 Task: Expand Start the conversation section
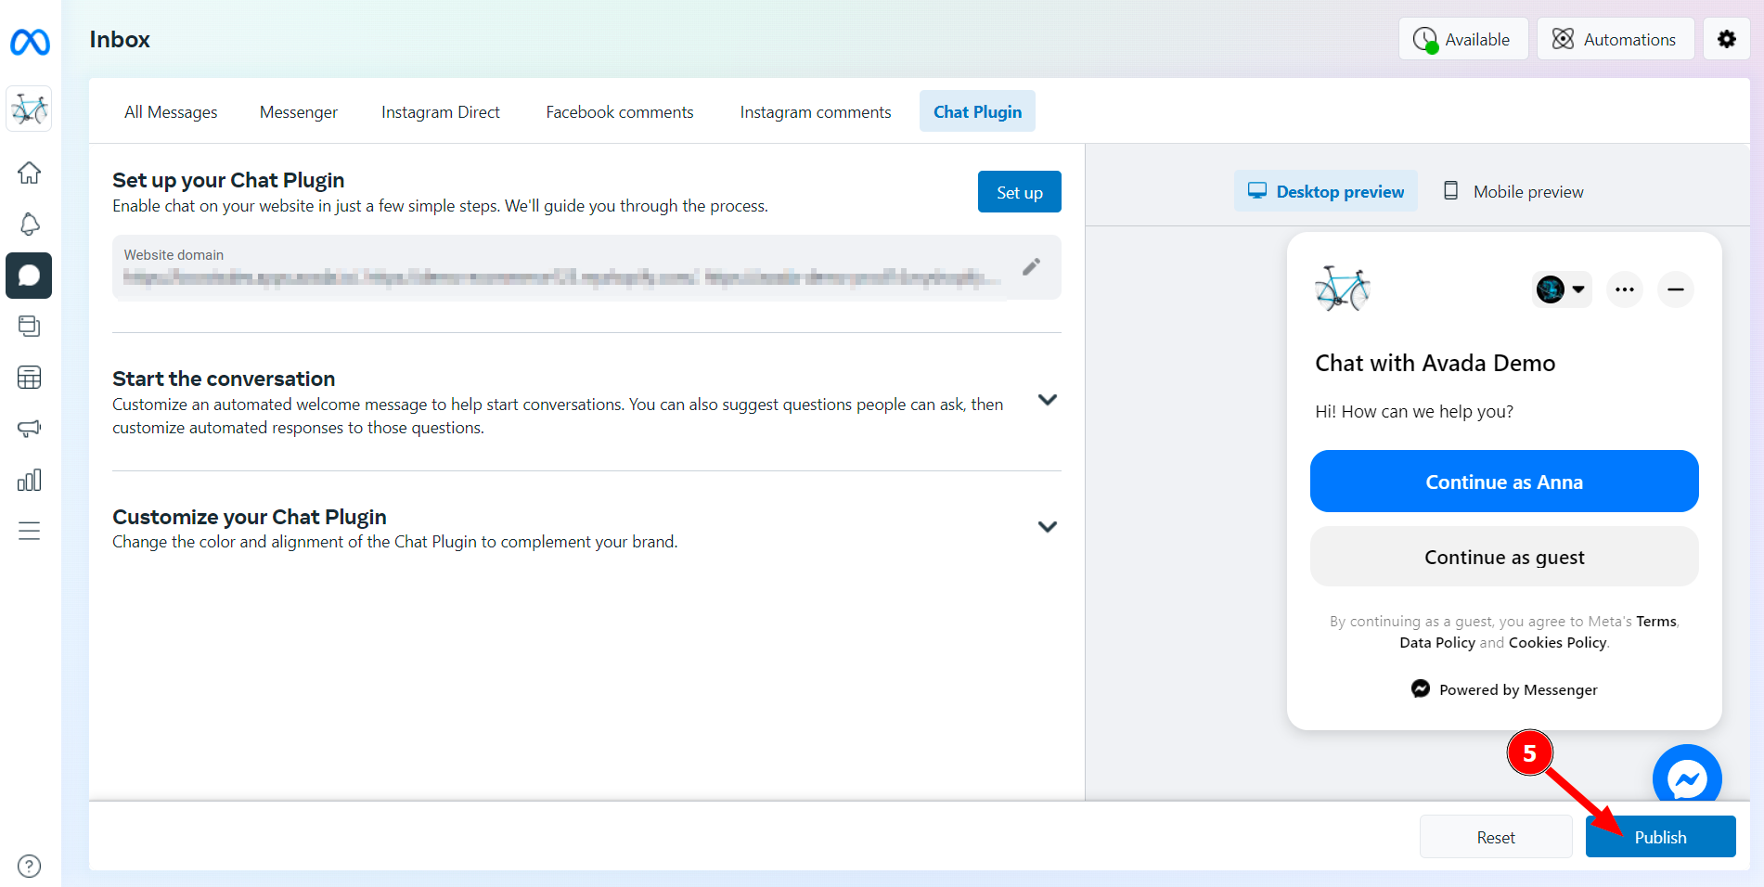1048,400
